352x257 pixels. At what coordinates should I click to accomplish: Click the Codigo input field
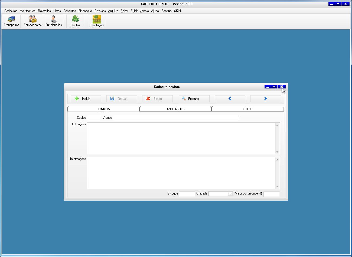93,118
